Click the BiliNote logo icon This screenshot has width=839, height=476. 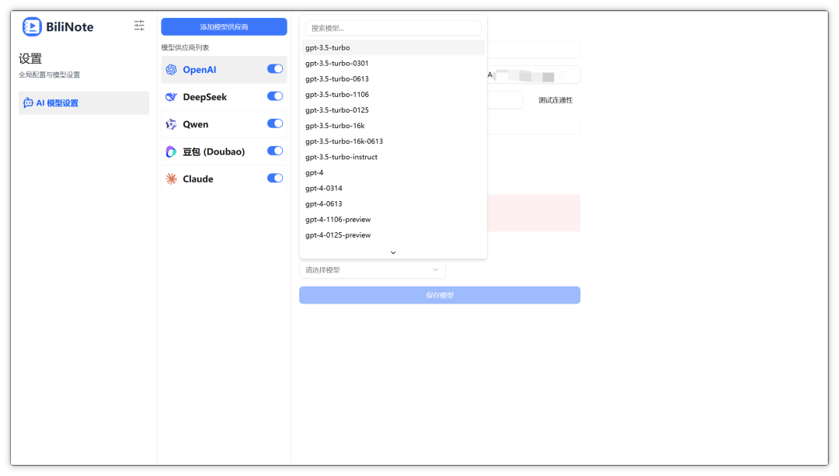pos(30,26)
